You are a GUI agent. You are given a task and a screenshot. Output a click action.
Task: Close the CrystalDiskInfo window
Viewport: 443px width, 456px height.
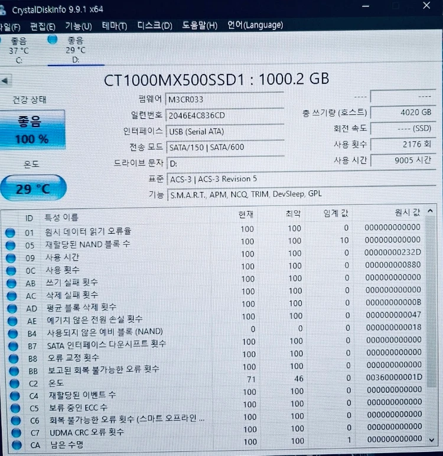point(426,5)
